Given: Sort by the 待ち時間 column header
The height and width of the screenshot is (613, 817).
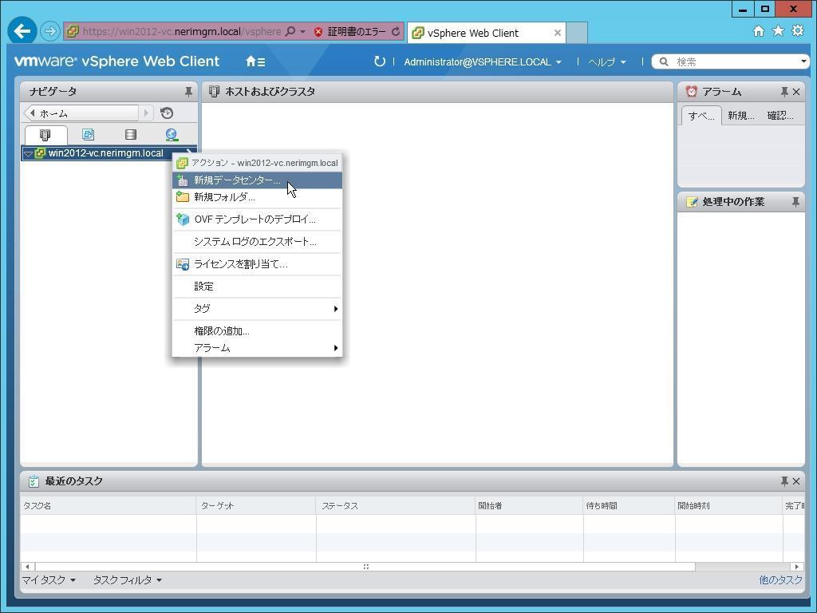Looking at the screenshot, I should tap(629, 505).
